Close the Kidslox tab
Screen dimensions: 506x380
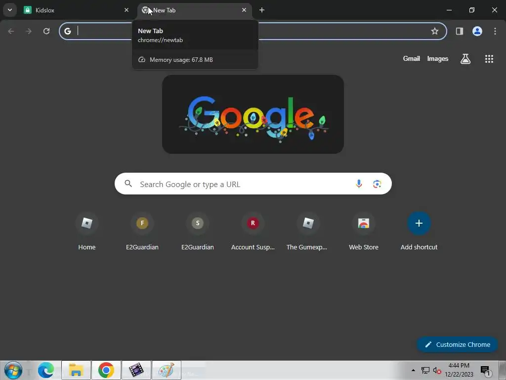coord(126,10)
